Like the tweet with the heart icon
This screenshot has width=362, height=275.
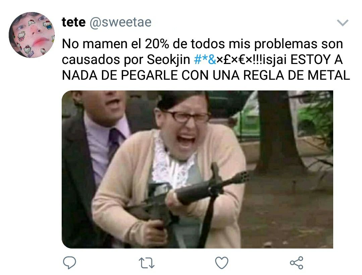point(222,263)
